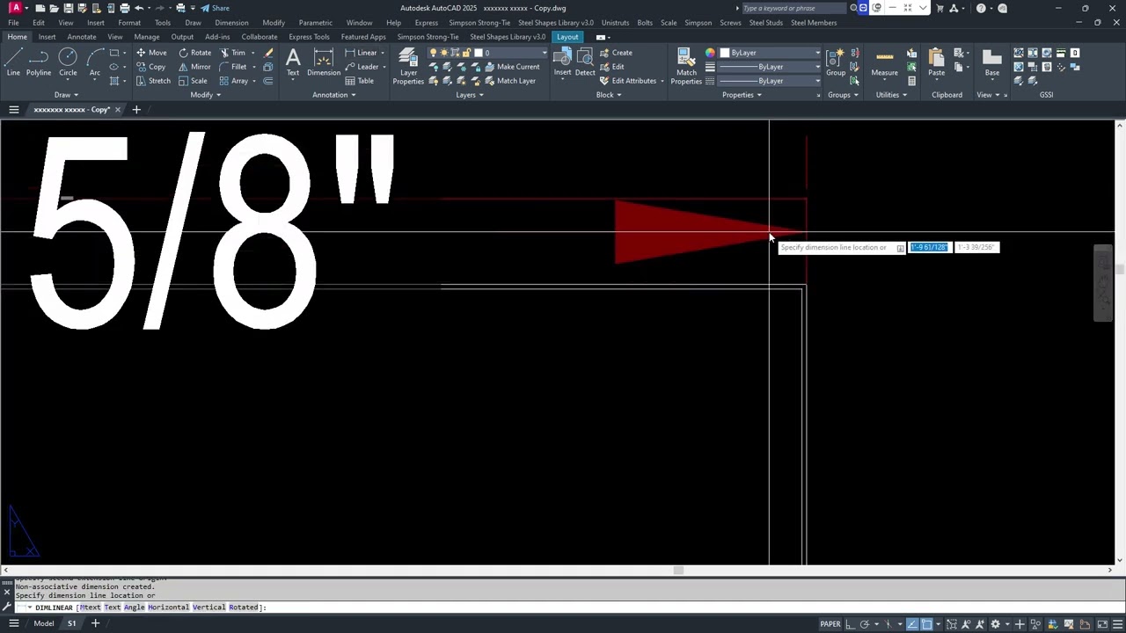Click Match Layer button
Screen dimensions: 1126x633
pos(509,81)
